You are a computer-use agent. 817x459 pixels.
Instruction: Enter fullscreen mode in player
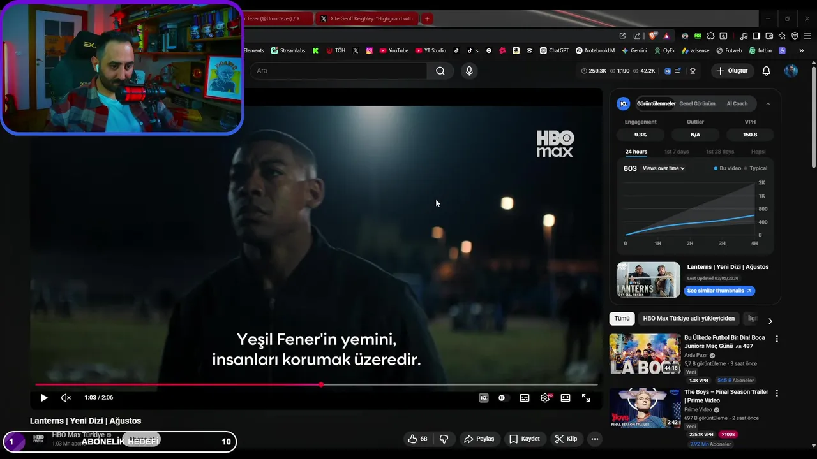coord(586,398)
